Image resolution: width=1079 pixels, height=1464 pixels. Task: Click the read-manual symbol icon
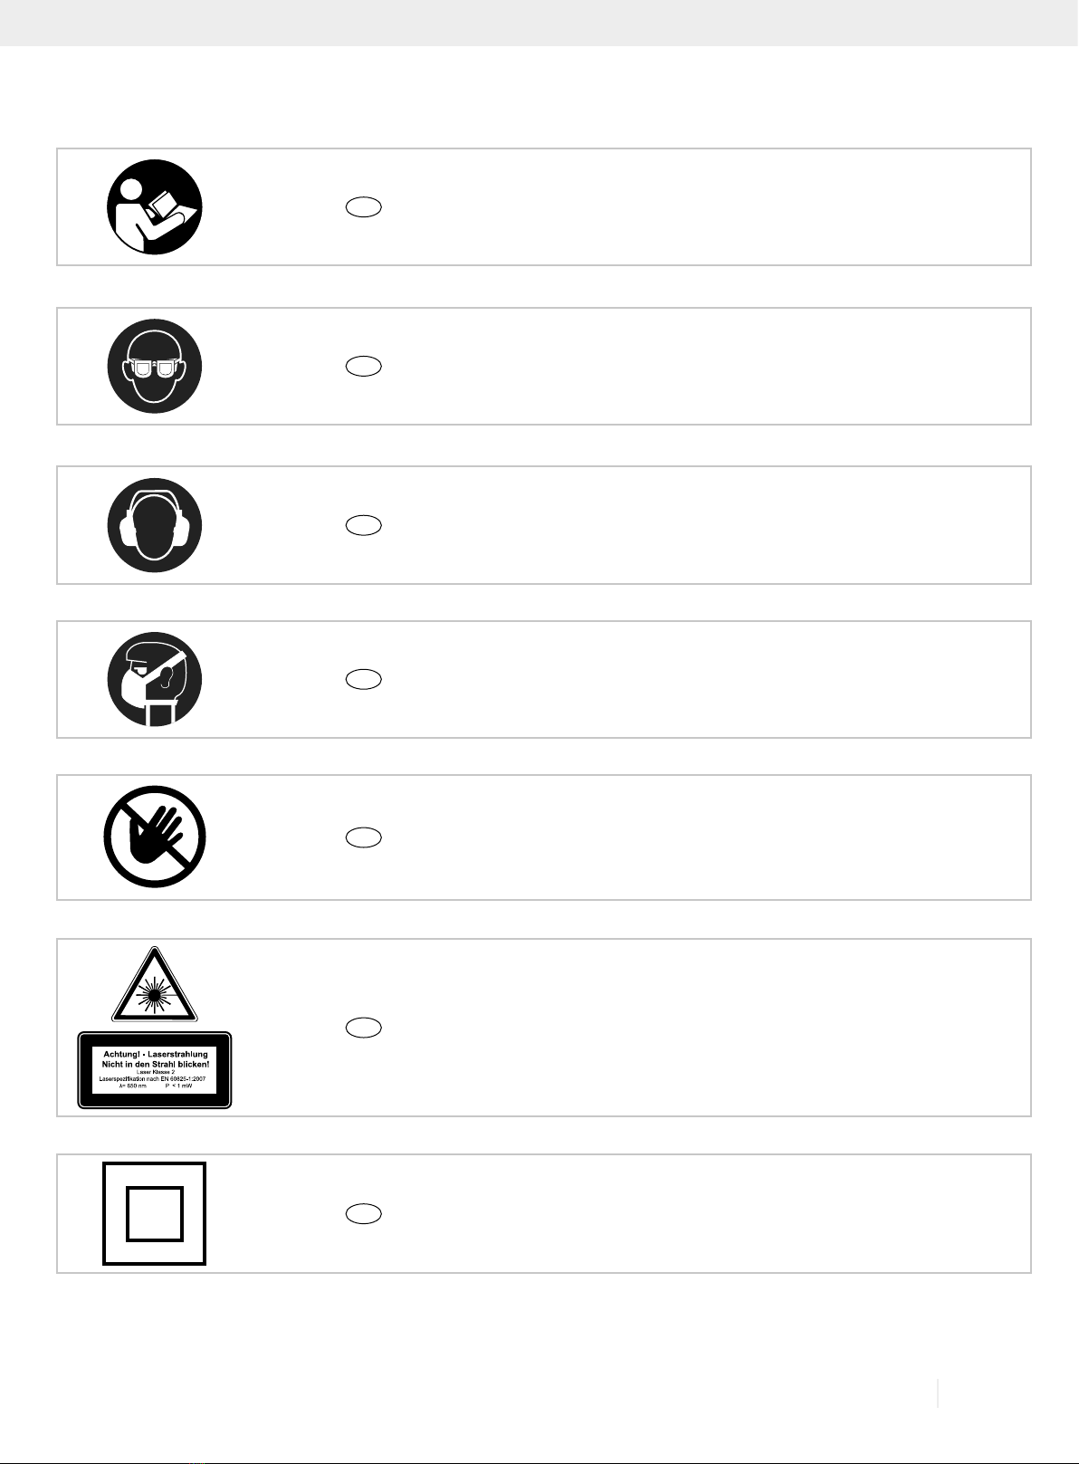pos(155,206)
